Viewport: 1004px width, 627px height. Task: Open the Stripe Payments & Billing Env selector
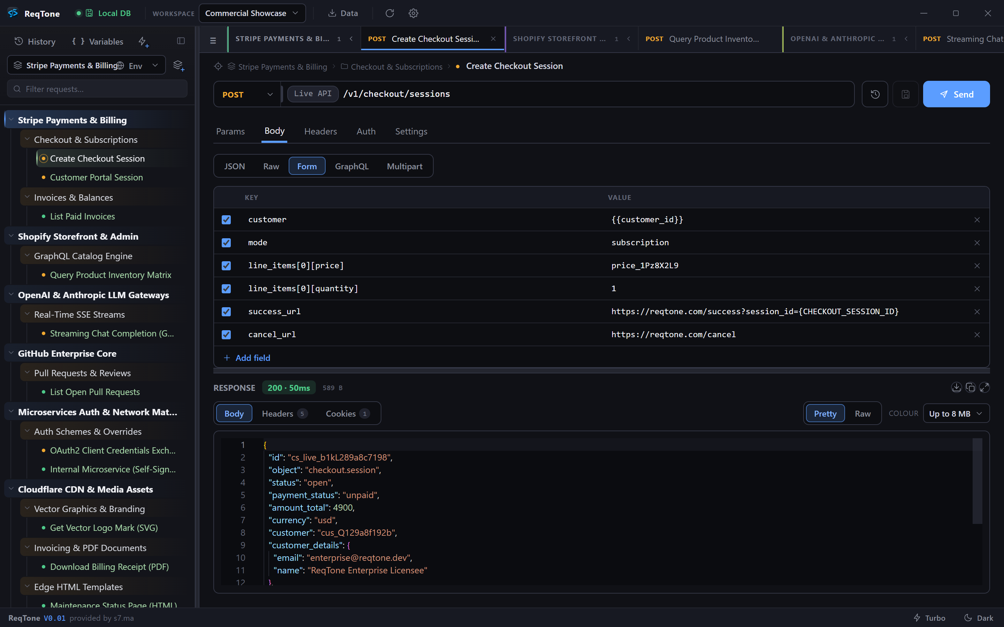coord(86,65)
